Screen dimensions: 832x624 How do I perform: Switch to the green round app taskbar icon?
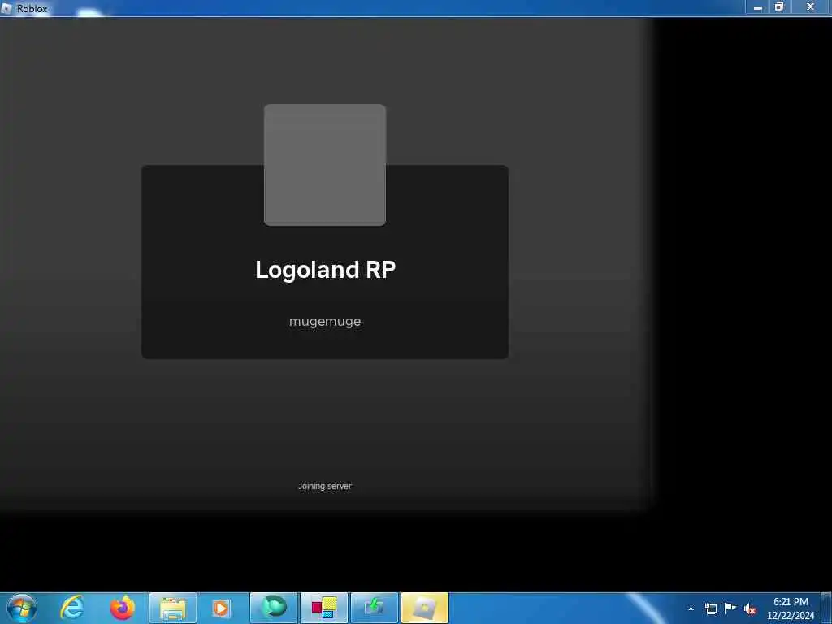point(273,608)
